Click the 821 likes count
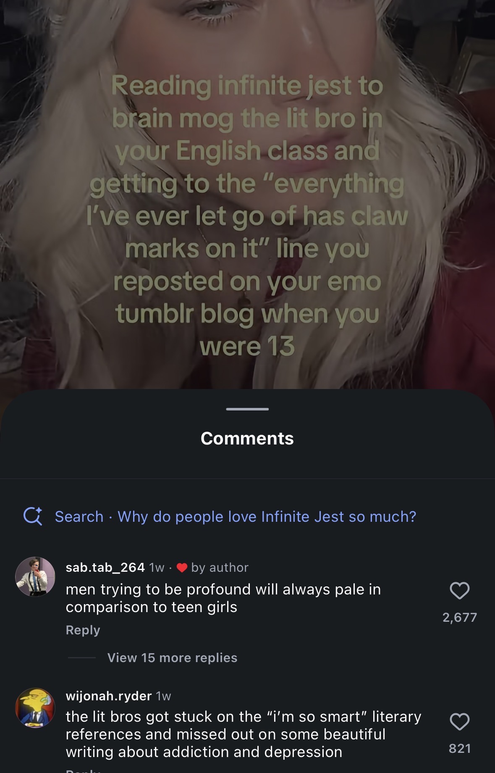 pyautogui.click(x=460, y=748)
